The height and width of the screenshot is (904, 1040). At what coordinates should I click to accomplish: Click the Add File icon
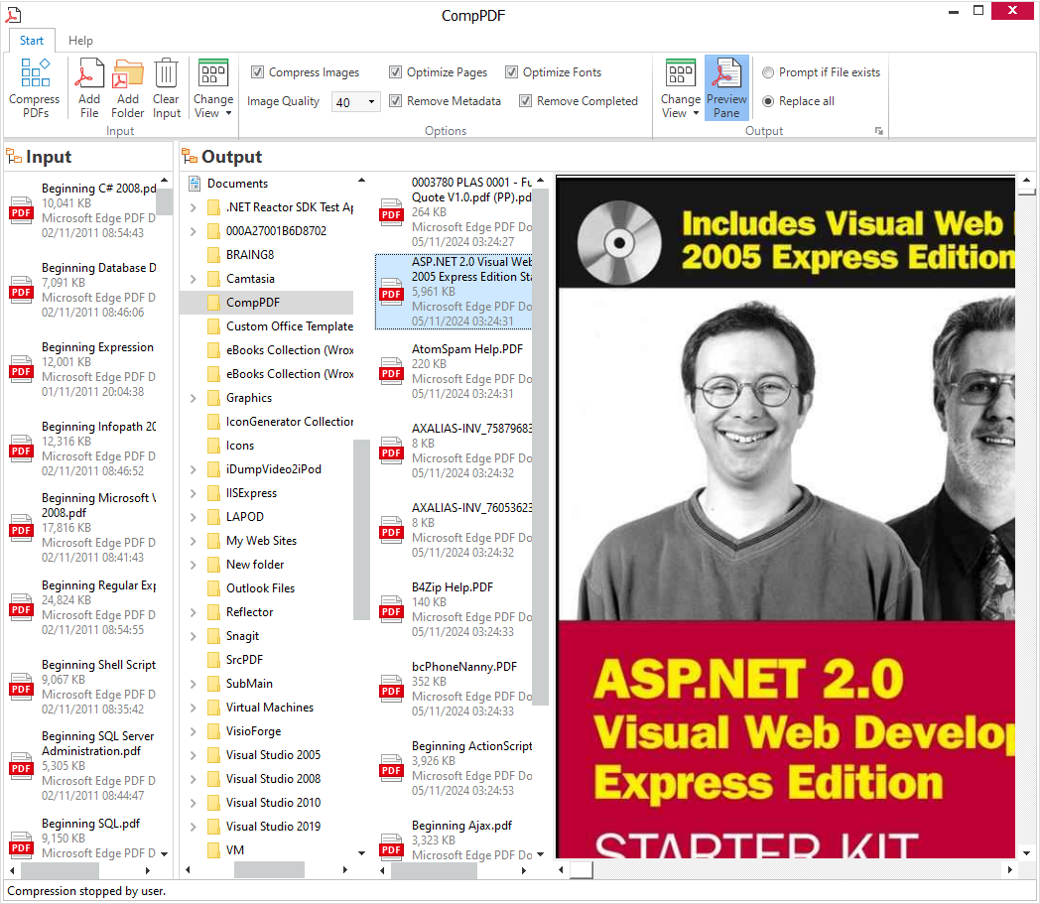pos(89,87)
